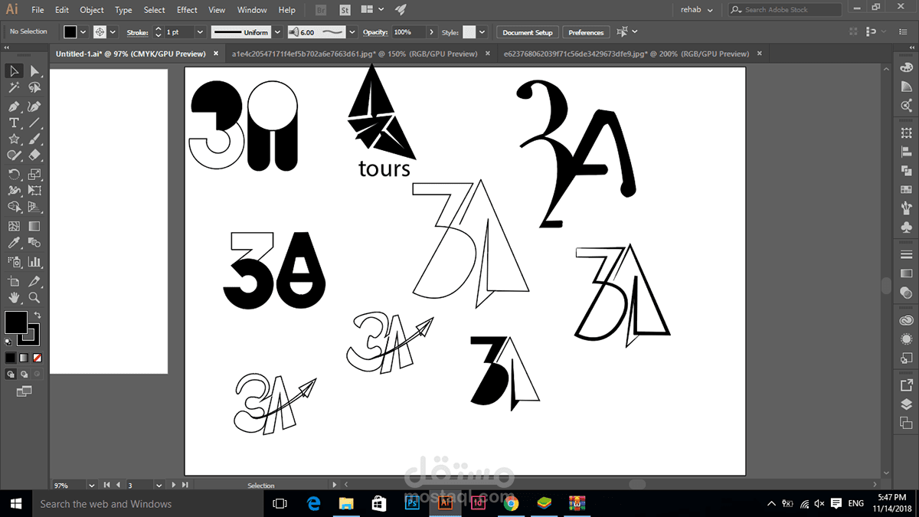
Task: Select the Mesh tool
Action: pyautogui.click(x=14, y=227)
